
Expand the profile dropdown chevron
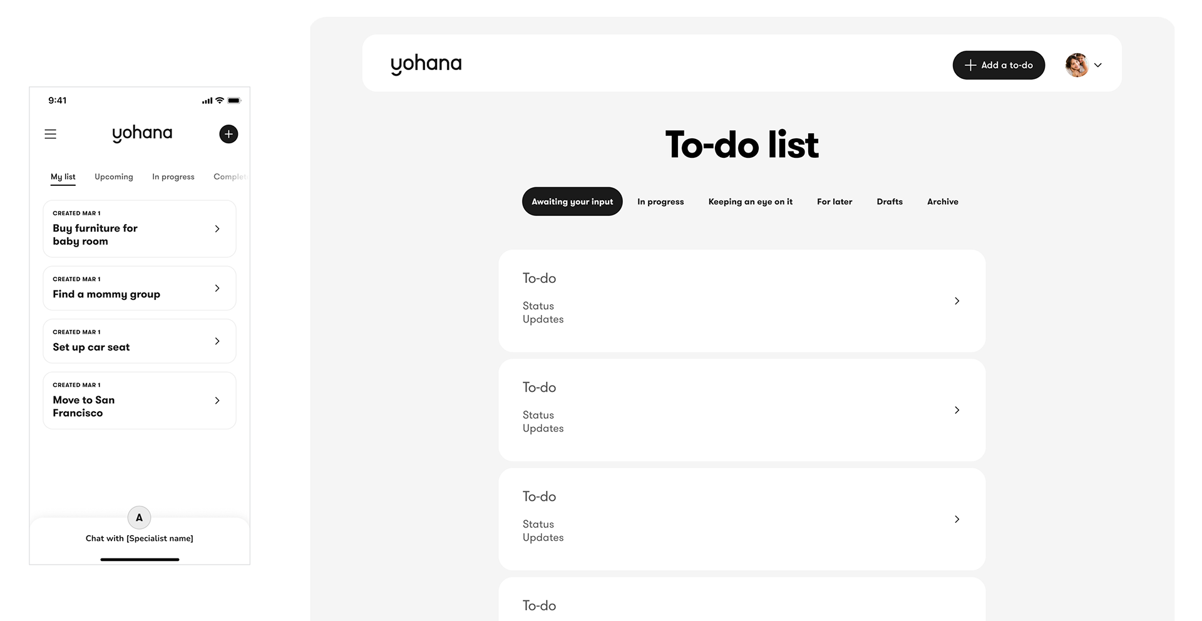coord(1097,65)
